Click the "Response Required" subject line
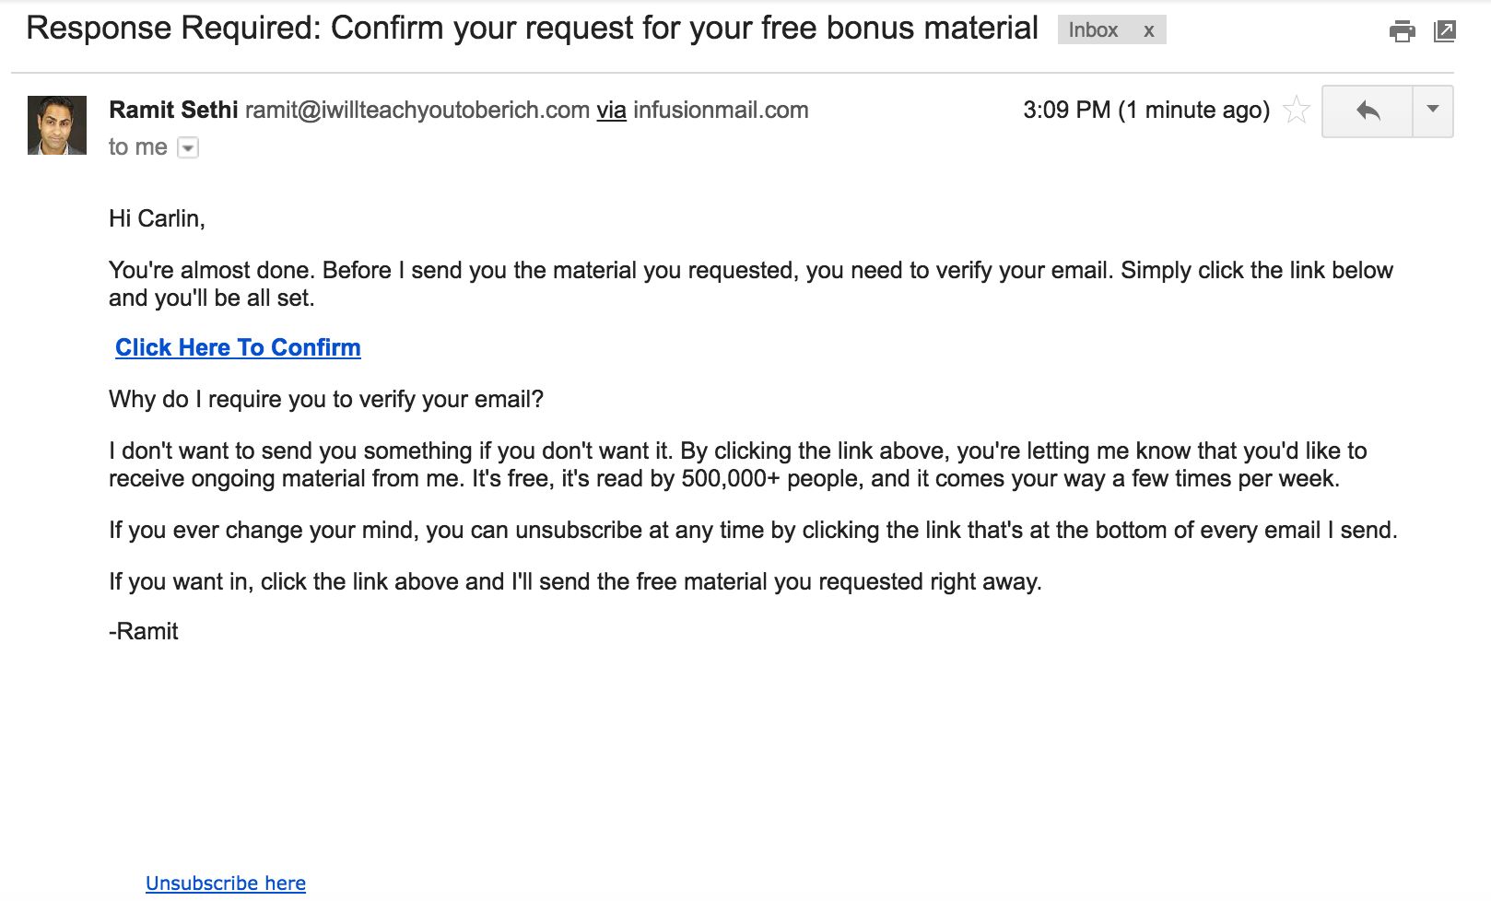Screen dimensions: 1491x901 532,29
